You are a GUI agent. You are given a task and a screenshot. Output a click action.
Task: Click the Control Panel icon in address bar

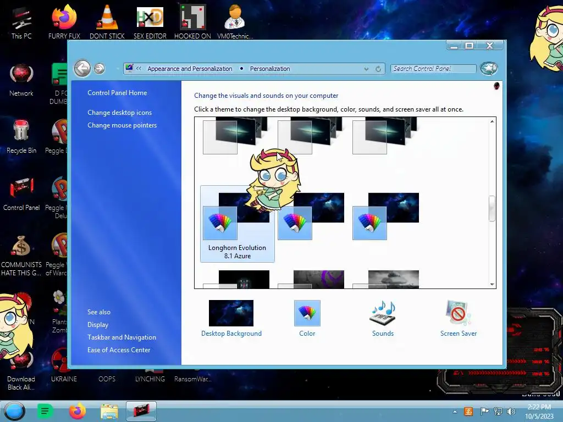[x=129, y=68]
